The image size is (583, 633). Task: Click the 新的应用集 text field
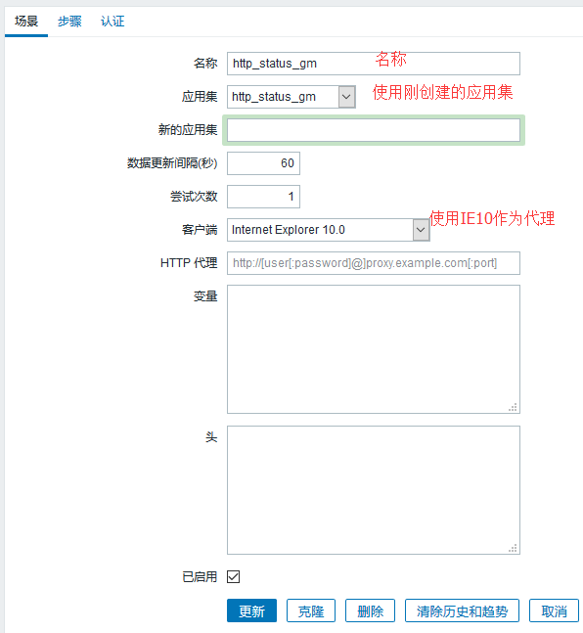click(374, 130)
